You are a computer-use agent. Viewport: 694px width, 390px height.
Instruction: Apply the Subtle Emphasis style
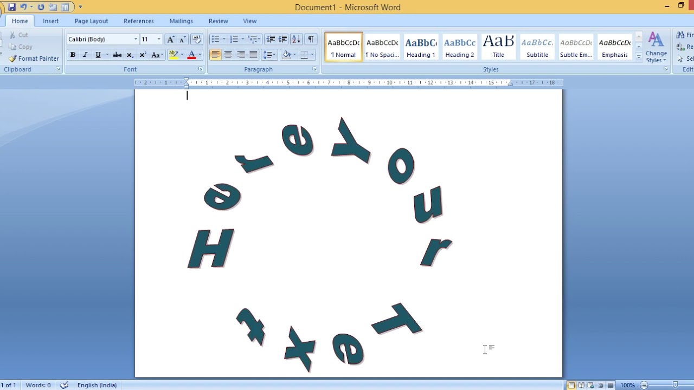pyautogui.click(x=576, y=47)
